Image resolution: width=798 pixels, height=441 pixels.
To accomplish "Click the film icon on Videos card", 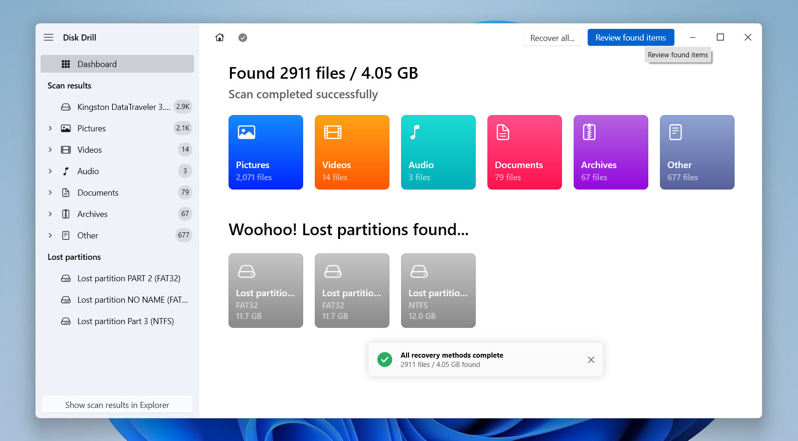I will [333, 132].
